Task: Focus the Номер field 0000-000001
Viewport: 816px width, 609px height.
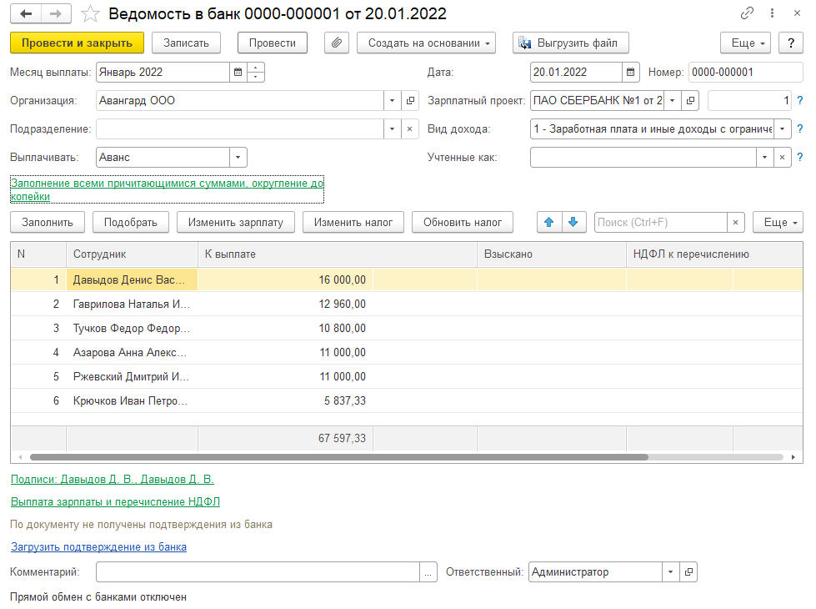Action: point(746,73)
